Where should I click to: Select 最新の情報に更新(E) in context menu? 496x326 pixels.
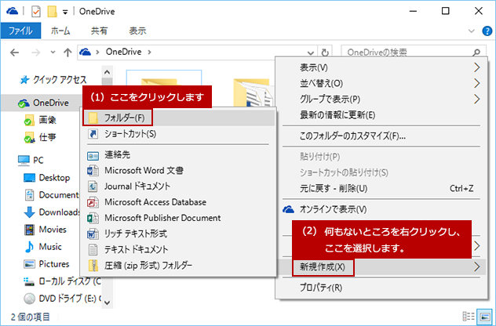point(381,115)
